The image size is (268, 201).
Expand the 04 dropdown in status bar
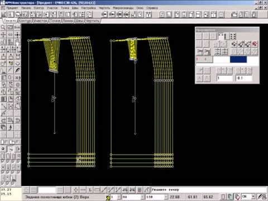click(x=142, y=197)
